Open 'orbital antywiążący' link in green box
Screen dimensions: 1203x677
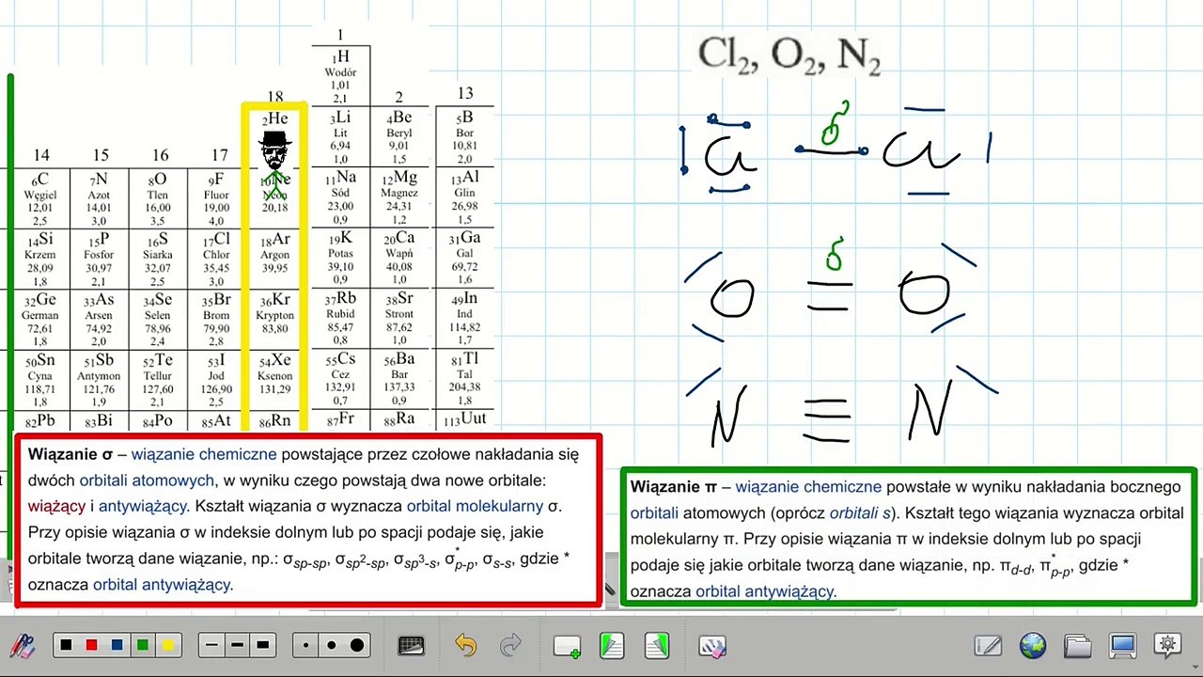(x=764, y=591)
